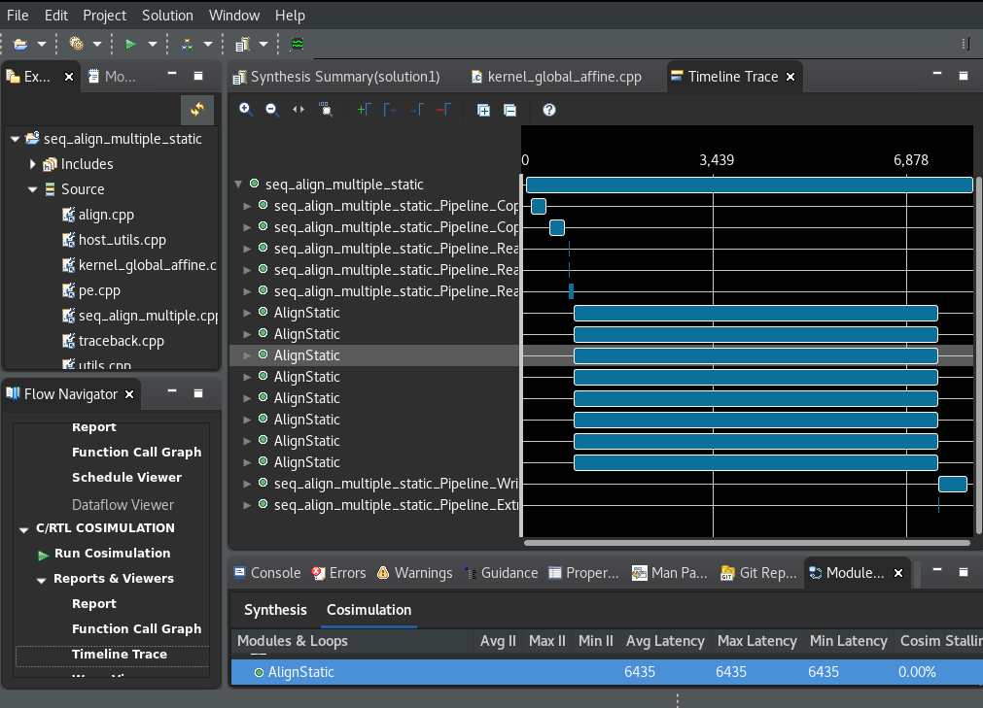Viewport: 983px width, 708px height.
Task: Open the timeline help question mark icon
Action: coord(549,110)
